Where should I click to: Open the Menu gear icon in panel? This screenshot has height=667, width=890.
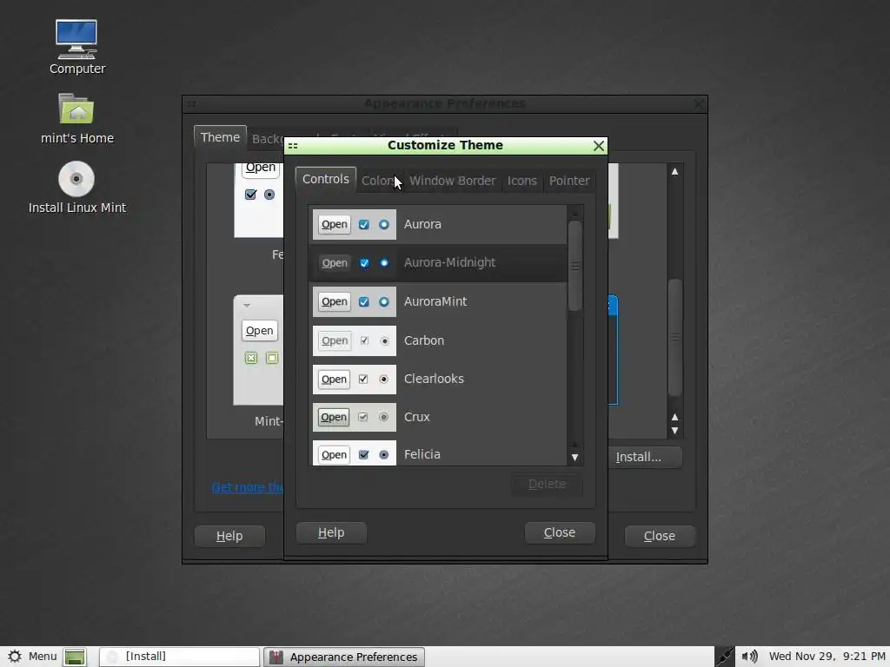(15, 657)
